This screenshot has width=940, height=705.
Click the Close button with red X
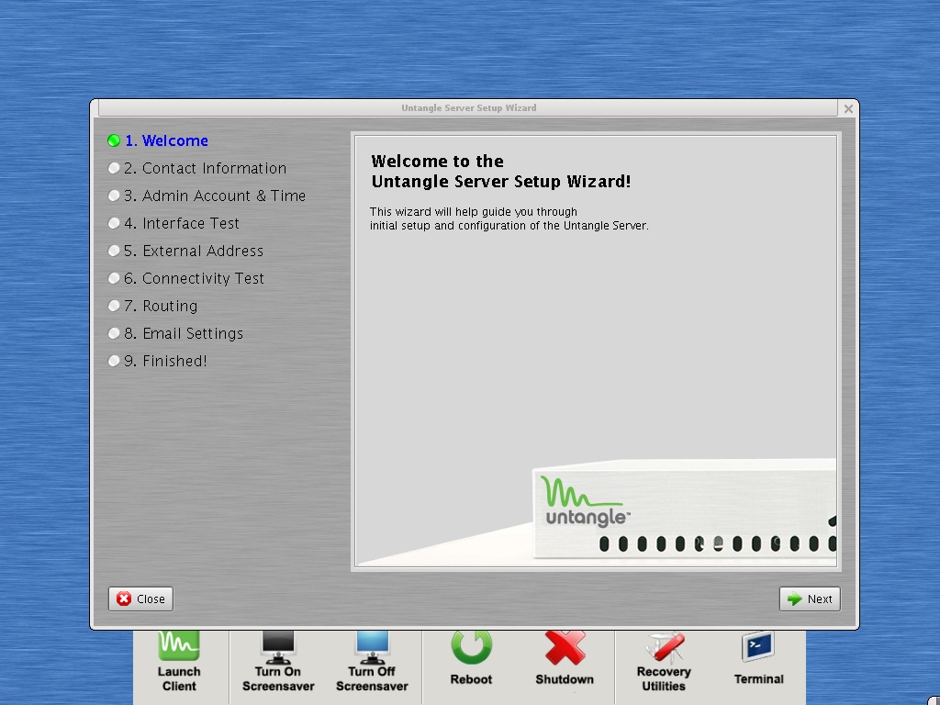pyautogui.click(x=140, y=599)
